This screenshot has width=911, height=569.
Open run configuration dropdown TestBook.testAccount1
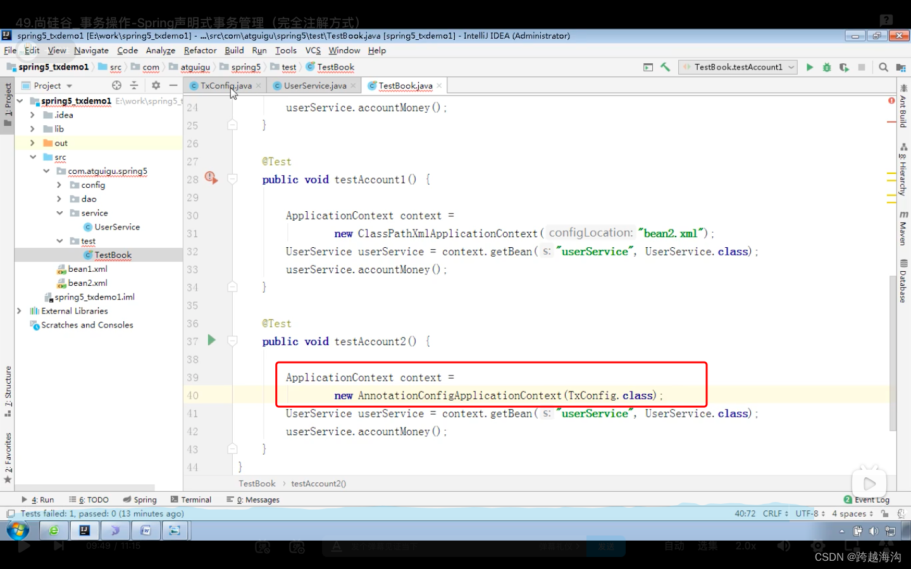click(x=738, y=67)
